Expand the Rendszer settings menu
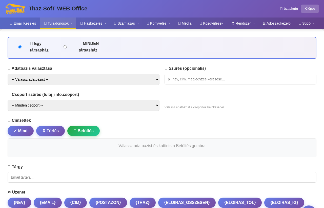The image size is (324, 208). (243, 23)
